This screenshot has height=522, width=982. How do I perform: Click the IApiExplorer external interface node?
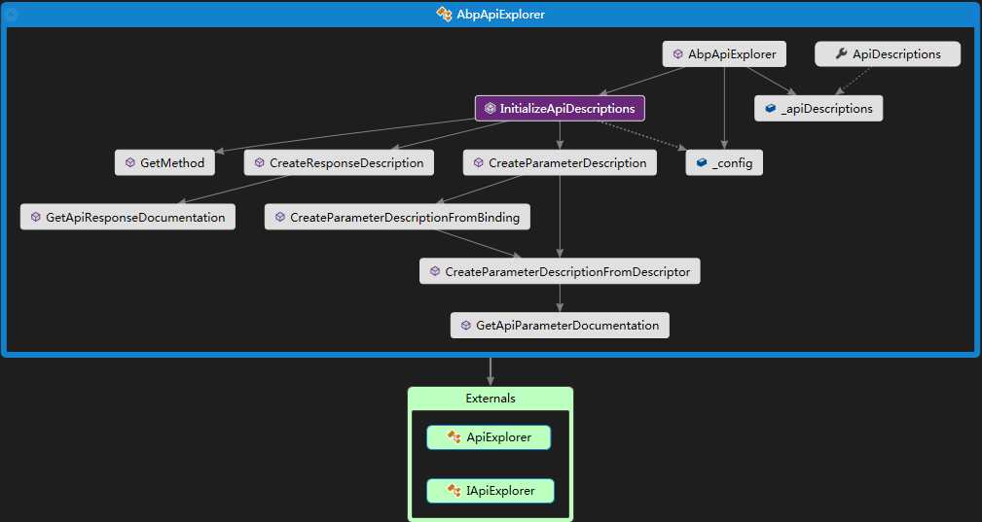[x=491, y=491]
